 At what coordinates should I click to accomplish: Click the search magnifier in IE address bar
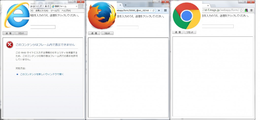[41, 6]
